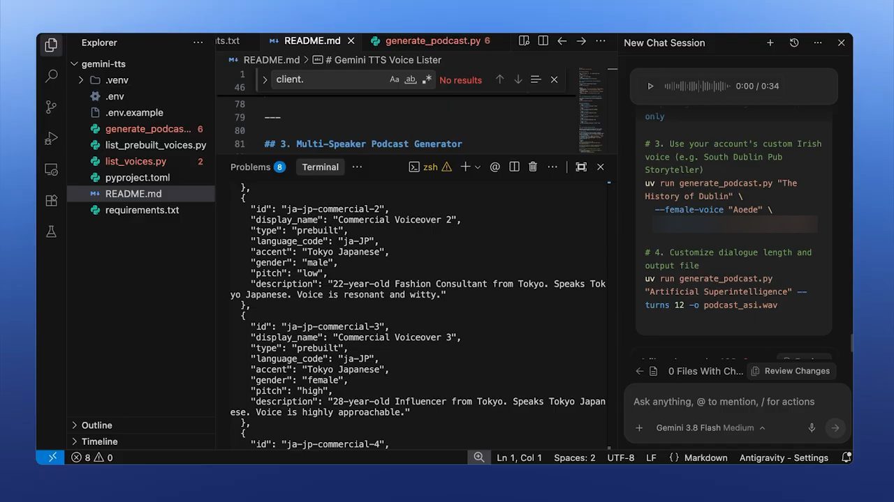894x502 pixels.
Task: Open the Run and Debug view
Action: 51,138
